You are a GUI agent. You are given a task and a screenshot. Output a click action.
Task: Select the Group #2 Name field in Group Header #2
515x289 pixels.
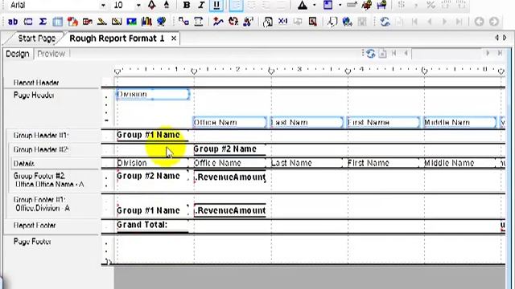(x=229, y=149)
